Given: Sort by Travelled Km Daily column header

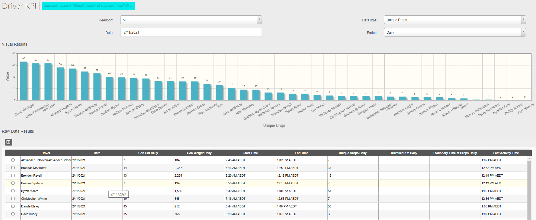Looking at the screenshot, I should click(404, 153).
